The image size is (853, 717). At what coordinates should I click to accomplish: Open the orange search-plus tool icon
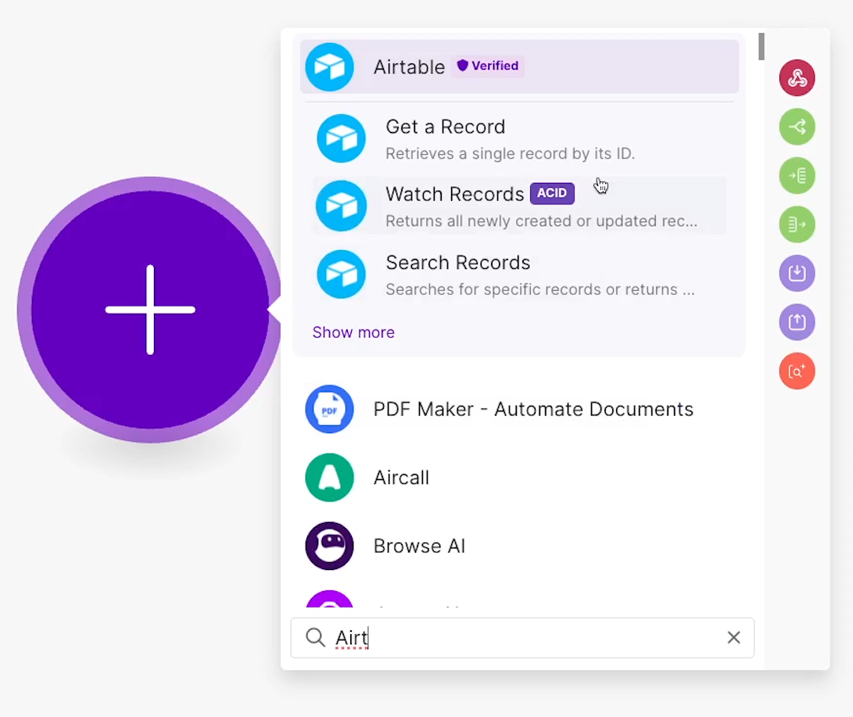click(797, 371)
